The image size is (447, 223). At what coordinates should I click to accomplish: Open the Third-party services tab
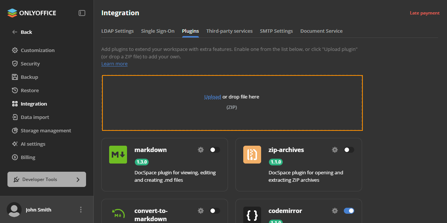point(229,31)
